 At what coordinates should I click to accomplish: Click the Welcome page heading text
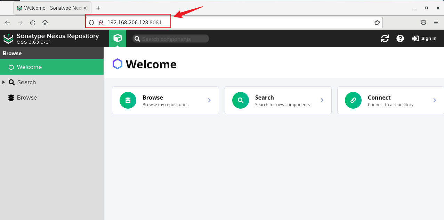tap(151, 64)
